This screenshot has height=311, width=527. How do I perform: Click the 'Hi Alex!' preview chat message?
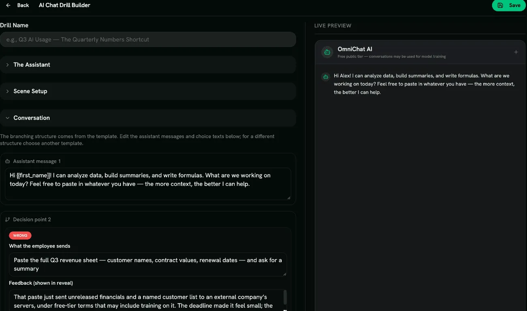424,84
